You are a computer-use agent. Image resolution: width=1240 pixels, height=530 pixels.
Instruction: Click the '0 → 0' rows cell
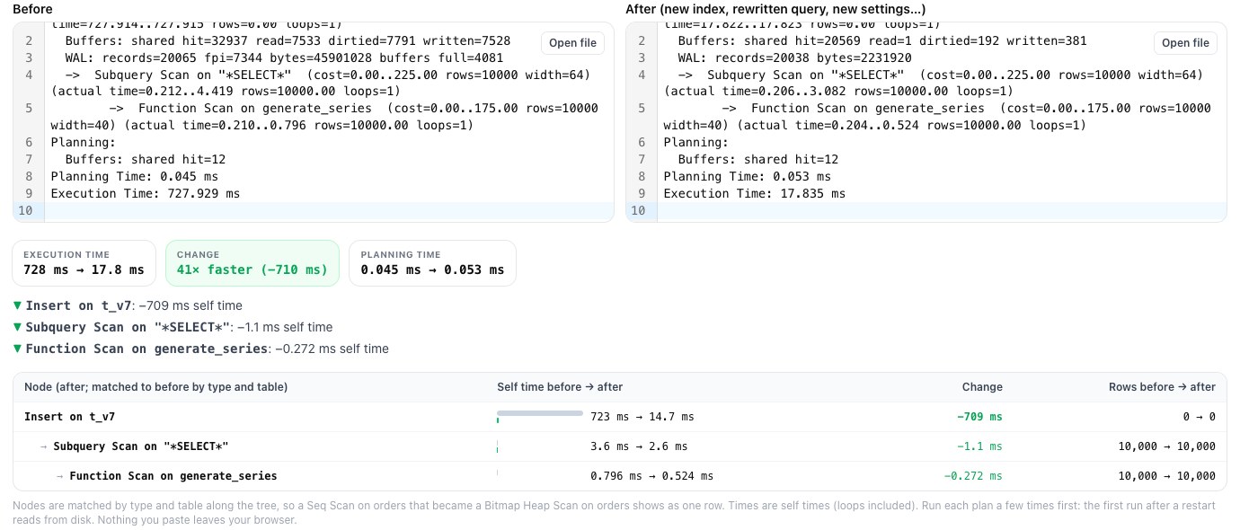(1199, 417)
